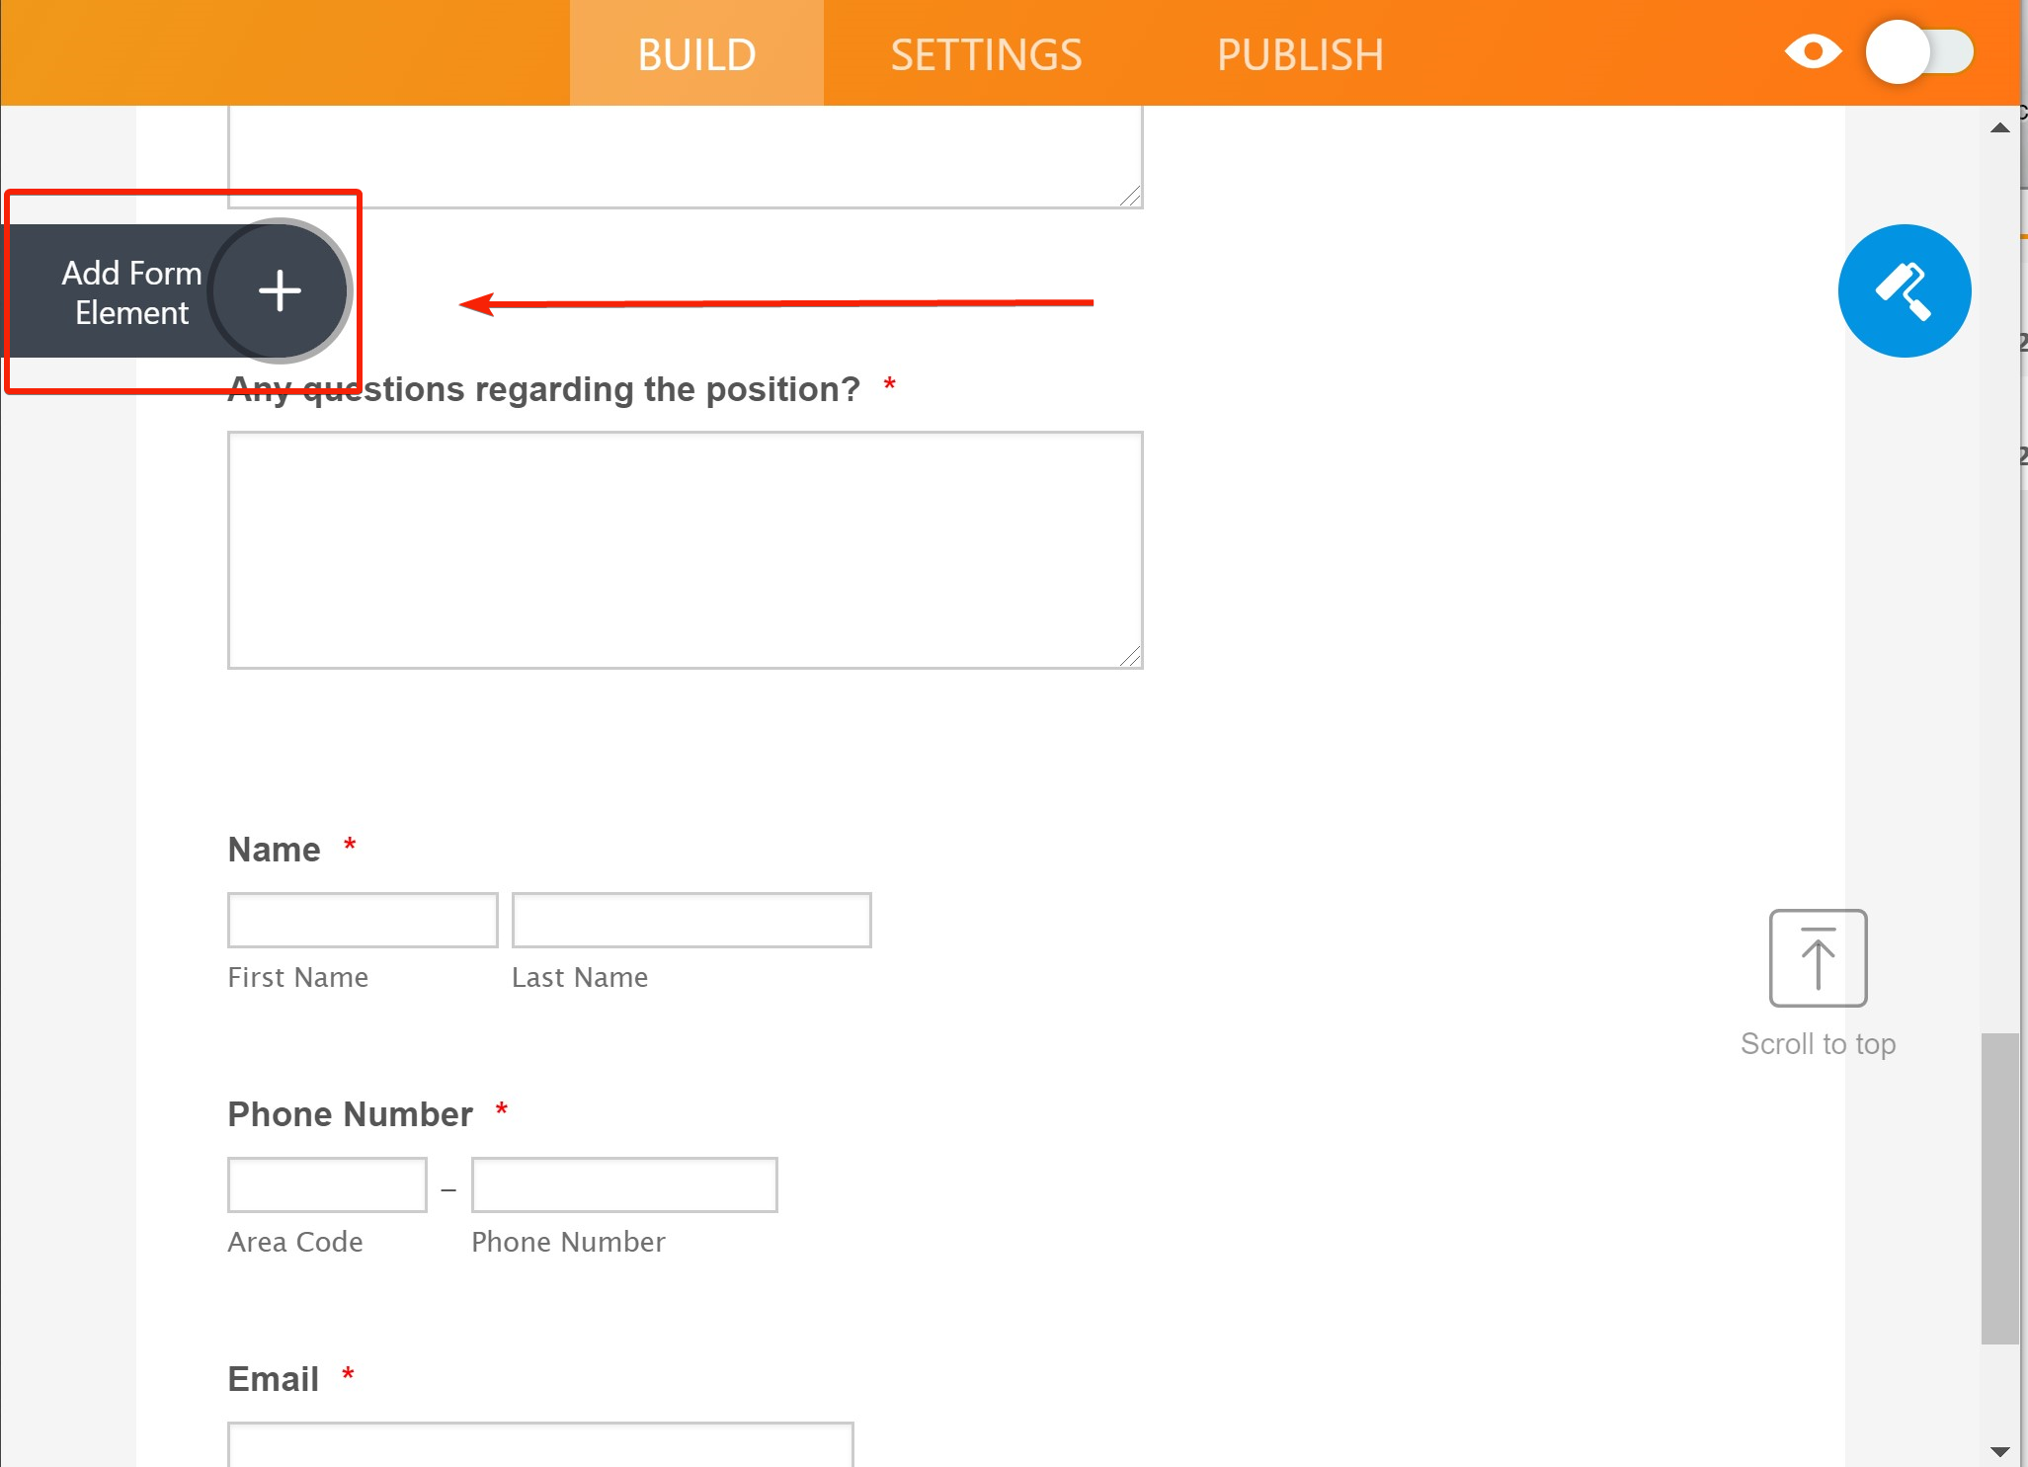Screen dimensions: 2028x1467
Task: Select 'Any questions regarding the position?' label
Action: (x=544, y=389)
